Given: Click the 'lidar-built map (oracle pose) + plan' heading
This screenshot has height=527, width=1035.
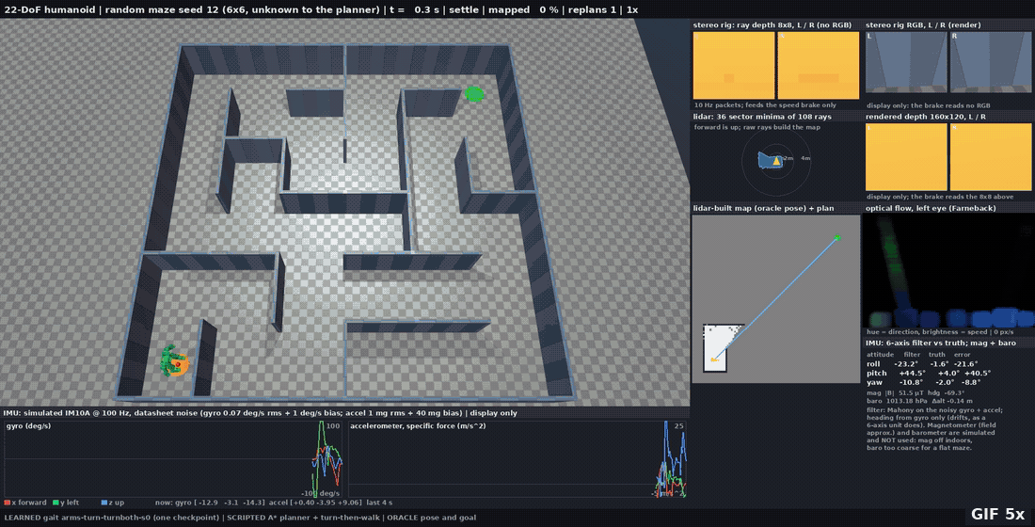Looking at the screenshot, I should [763, 208].
